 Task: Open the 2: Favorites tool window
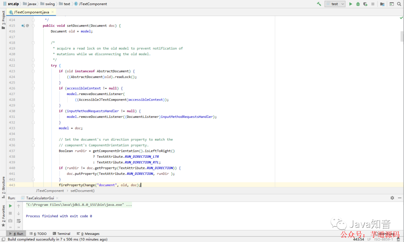[x=3, y=215]
